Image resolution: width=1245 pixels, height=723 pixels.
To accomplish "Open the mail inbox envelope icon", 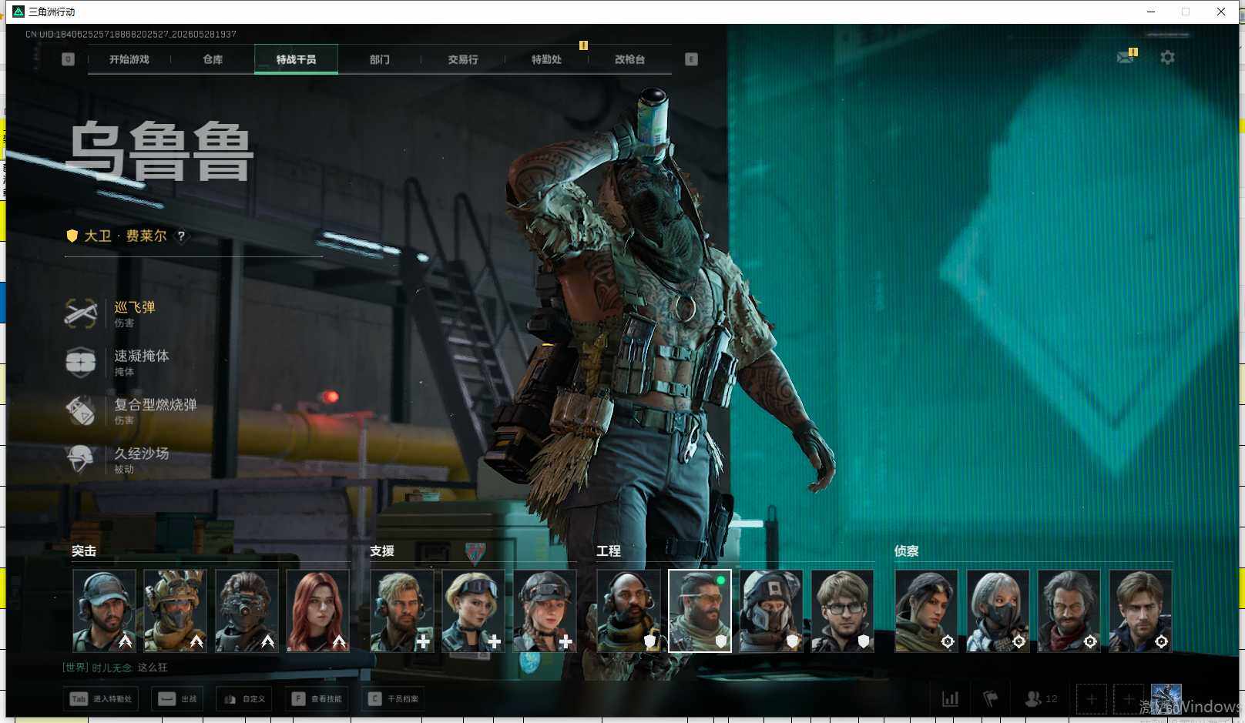I will coord(1126,58).
